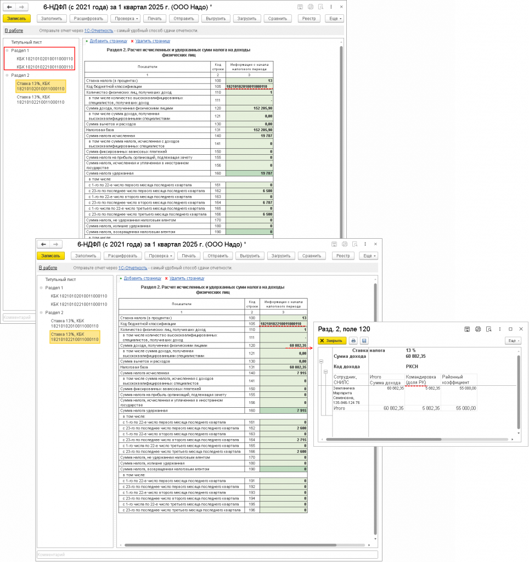Click the Удалить страницу link in the front window
This screenshot has height=562, width=529.
[x=187, y=278]
